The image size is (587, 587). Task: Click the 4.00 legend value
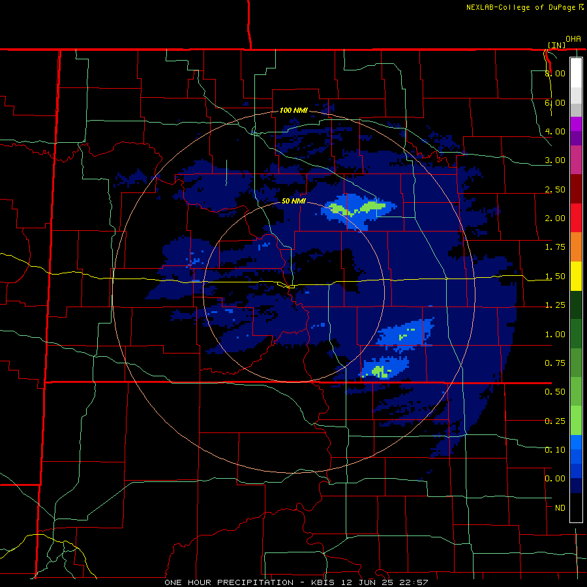[x=555, y=131]
